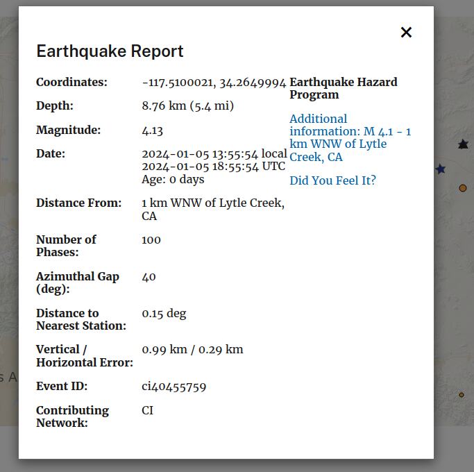This screenshot has height=472, width=474.
Task: Click the Number of Phases value 100
Action: (x=151, y=240)
